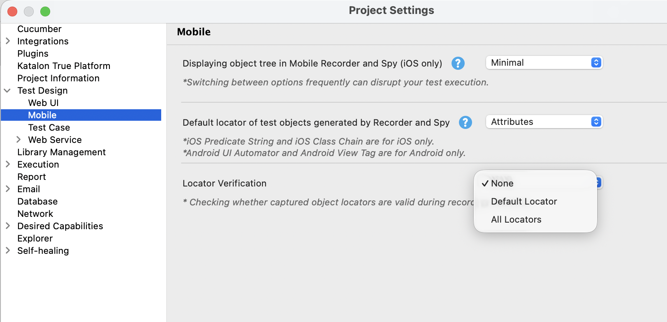Open the Project Information page
The image size is (667, 322).
(58, 78)
